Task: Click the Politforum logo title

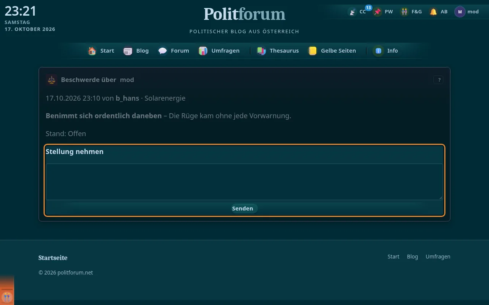Action: pyautogui.click(x=244, y=14)
